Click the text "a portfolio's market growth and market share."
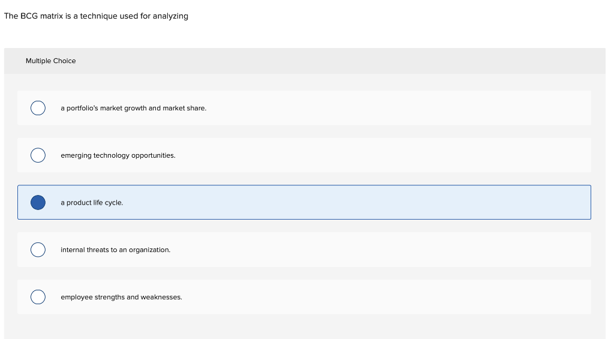 [x=133, y=108]
